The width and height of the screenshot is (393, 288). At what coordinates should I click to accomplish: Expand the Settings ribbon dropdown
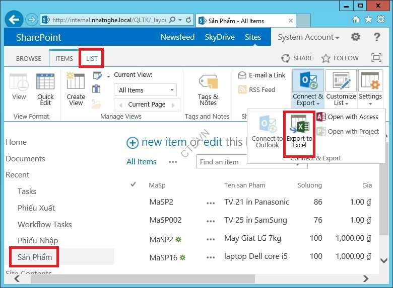[x=370, y=88]
